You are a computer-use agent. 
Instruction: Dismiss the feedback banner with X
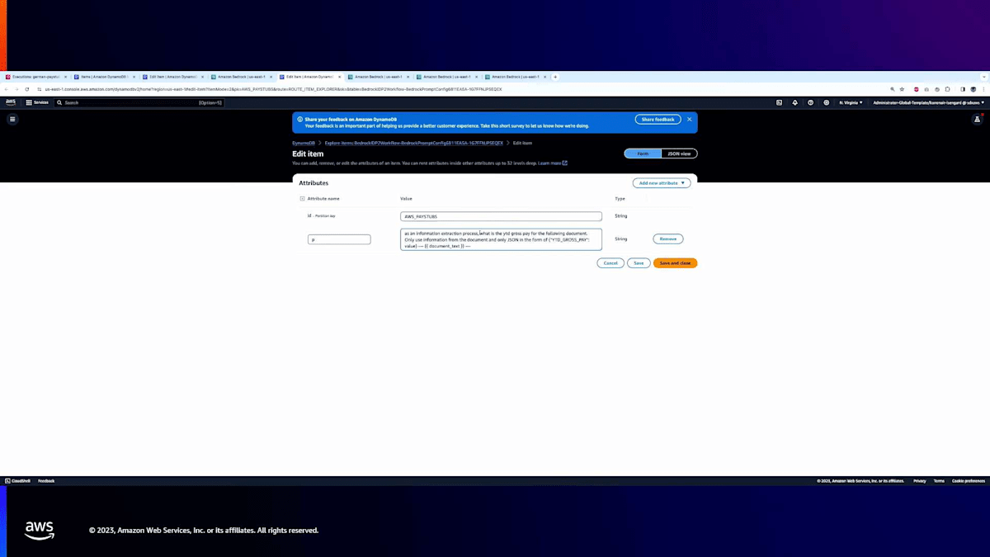coord(690,119)
